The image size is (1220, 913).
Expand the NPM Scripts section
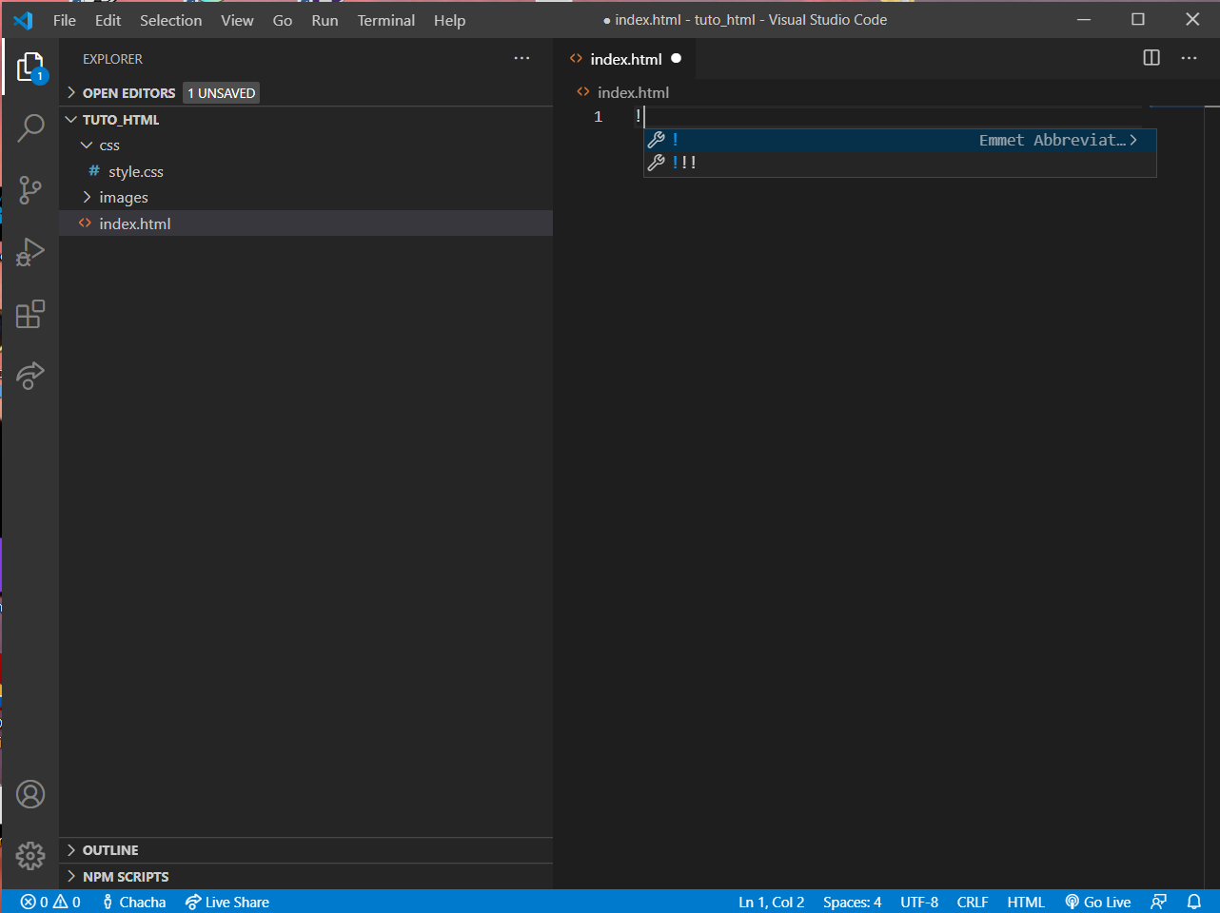pos(305,877)
